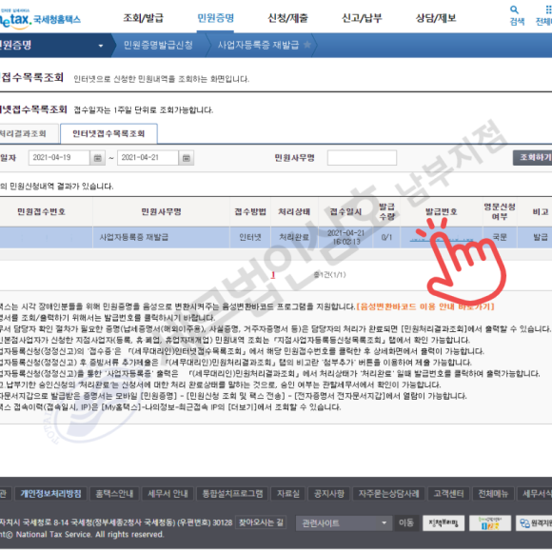Click the 찾아오시는 길 button
Image resolution: width=552 pixels, height=552 pixels.
click(261, 522)
